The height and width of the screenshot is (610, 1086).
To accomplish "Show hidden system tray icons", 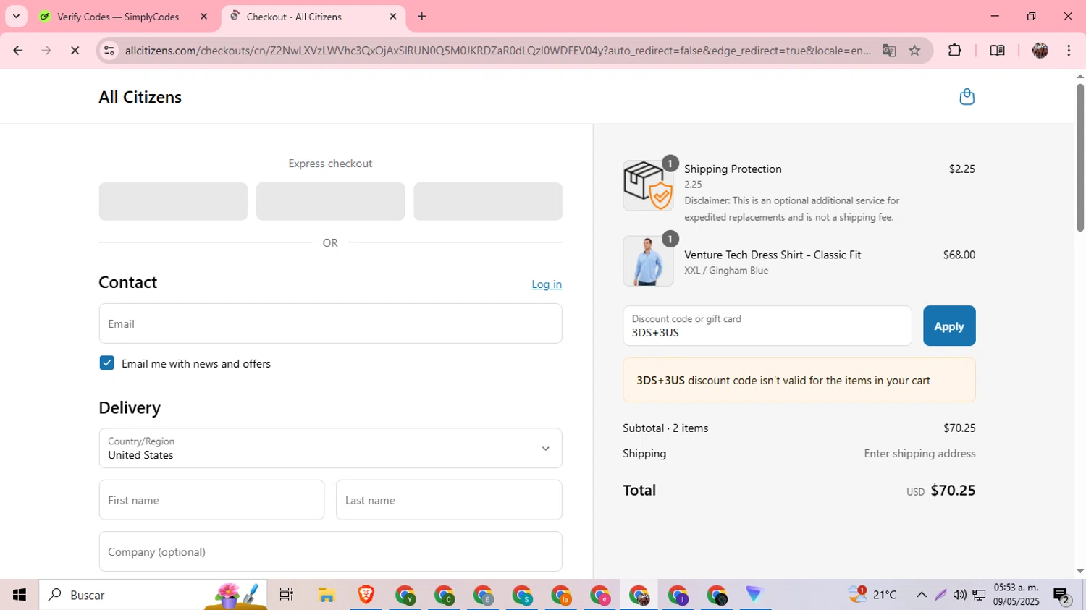I will [921, 595].
